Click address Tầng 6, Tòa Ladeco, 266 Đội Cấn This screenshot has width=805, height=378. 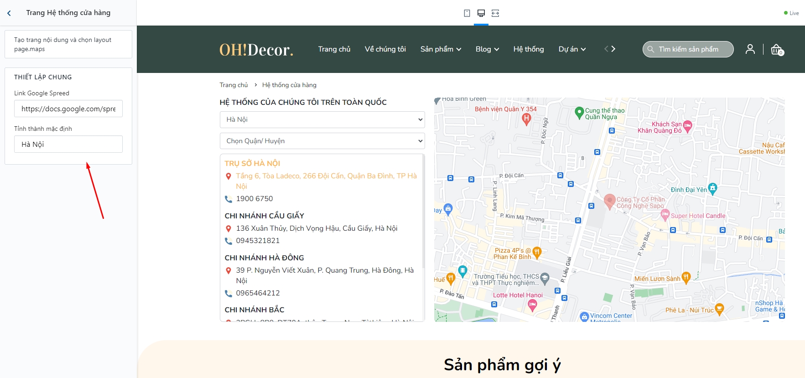click(x=326, y=181)
